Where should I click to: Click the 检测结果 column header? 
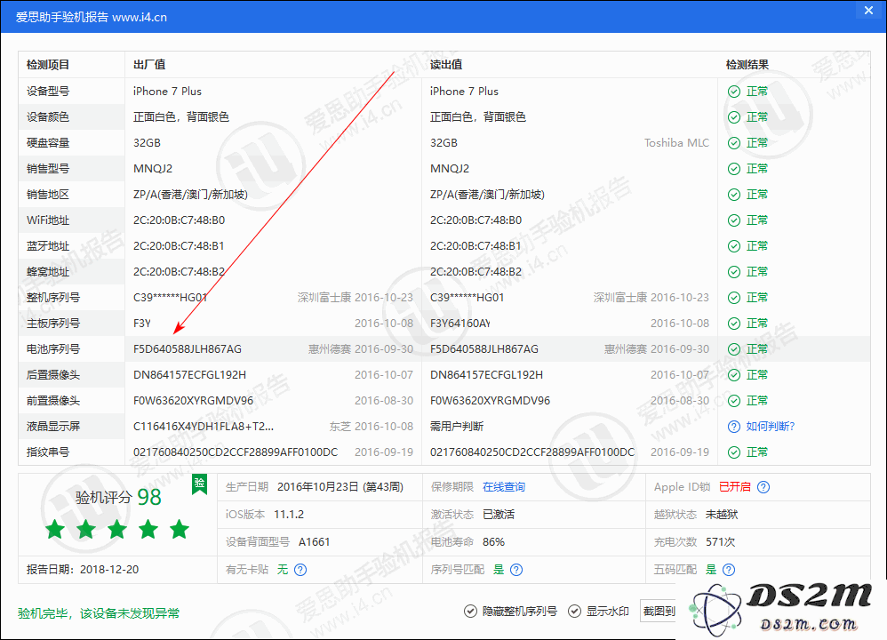coord(747,65)
